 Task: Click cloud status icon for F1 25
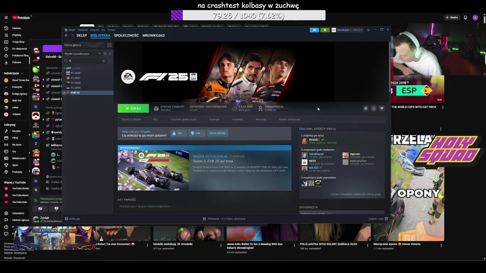156,108
